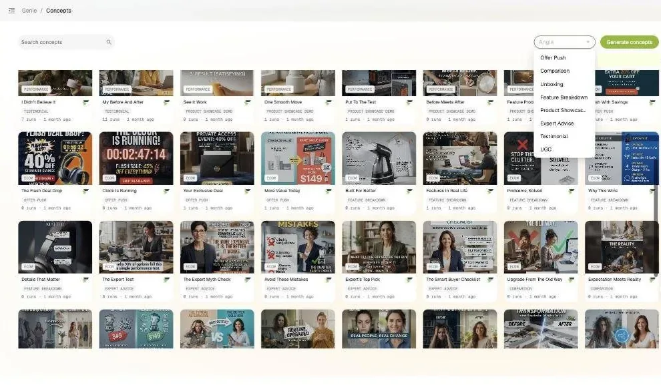Open The Flash Deal Drop thumbnail
Viewport: 661px width, 385px height.
pos(55,158)
